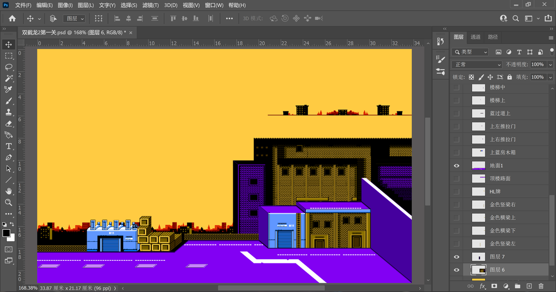The image size is (556, 292).
Task: Click the Home icon in options bar
Action: pyautogui.click(x=12, y=18)
